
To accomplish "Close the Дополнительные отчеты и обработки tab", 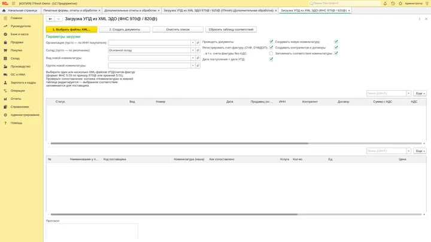I will [159, 10].
